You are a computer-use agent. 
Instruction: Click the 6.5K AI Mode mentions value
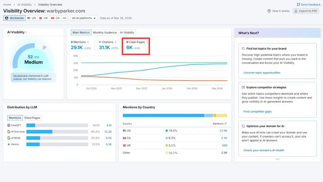coord(109,138)
